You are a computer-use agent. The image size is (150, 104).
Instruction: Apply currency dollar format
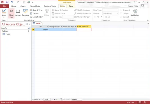[x=95, y=17]
